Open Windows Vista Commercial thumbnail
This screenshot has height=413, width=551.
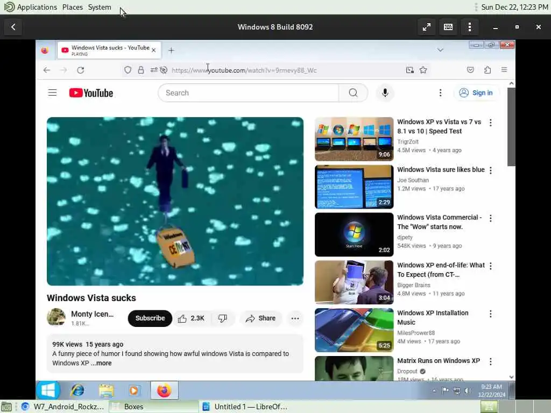coord(354,234)
